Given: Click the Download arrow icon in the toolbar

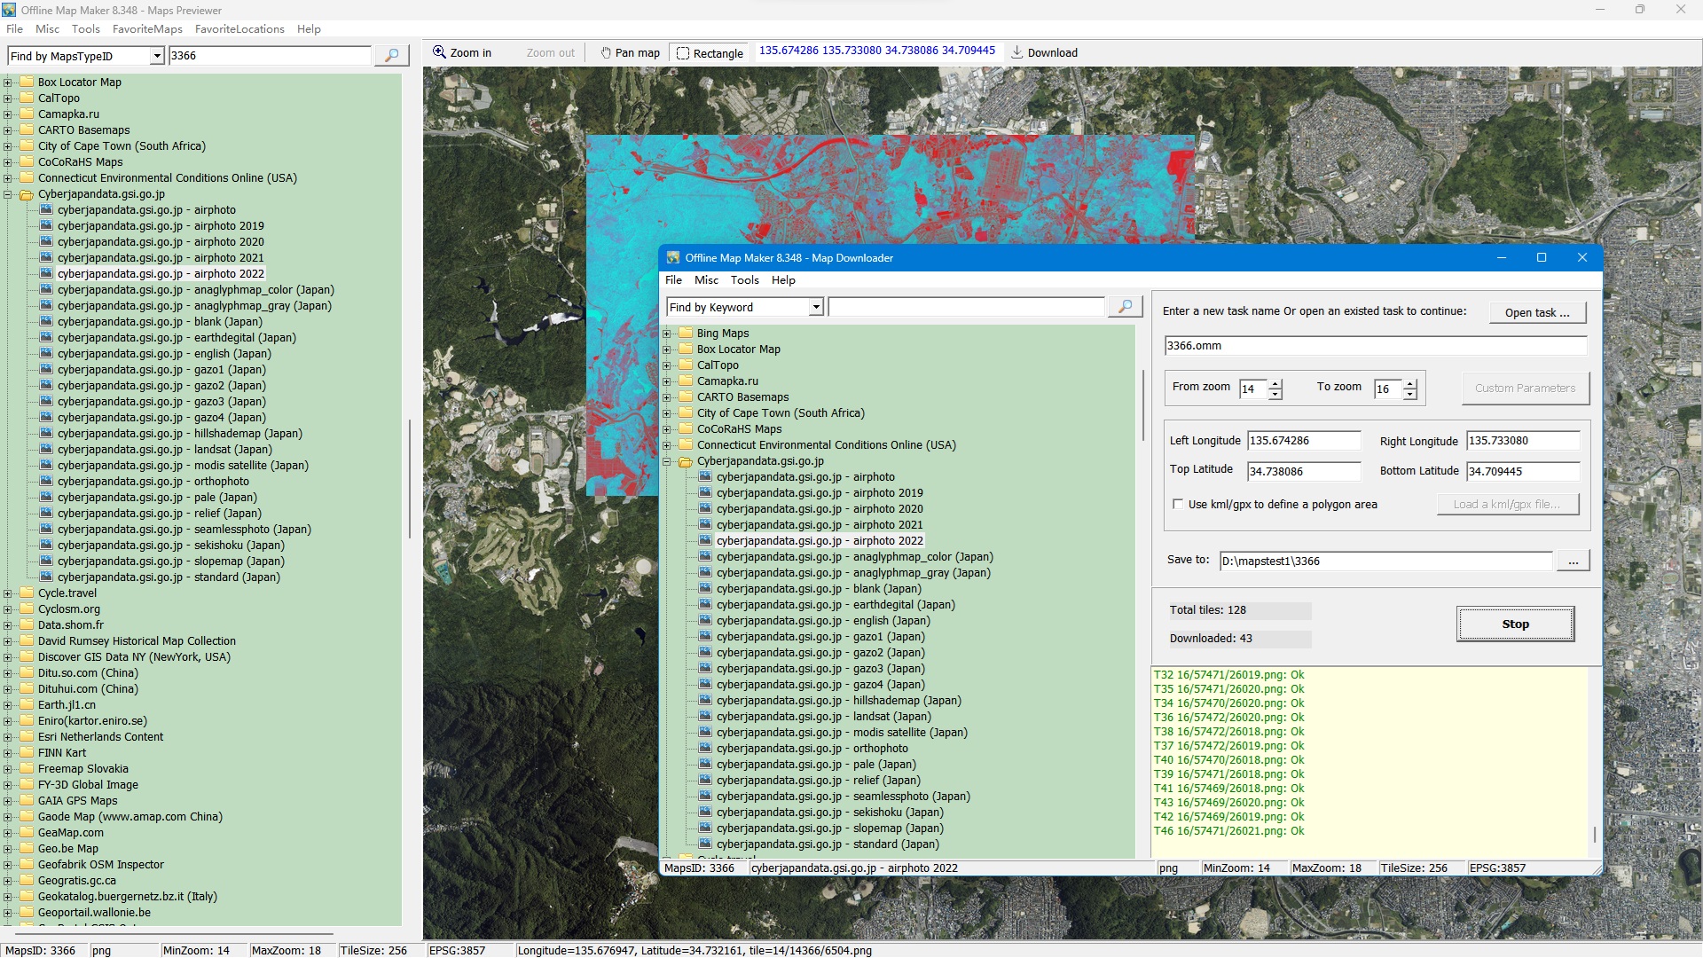Looking at the screenshot, I should coord(1017,52).
